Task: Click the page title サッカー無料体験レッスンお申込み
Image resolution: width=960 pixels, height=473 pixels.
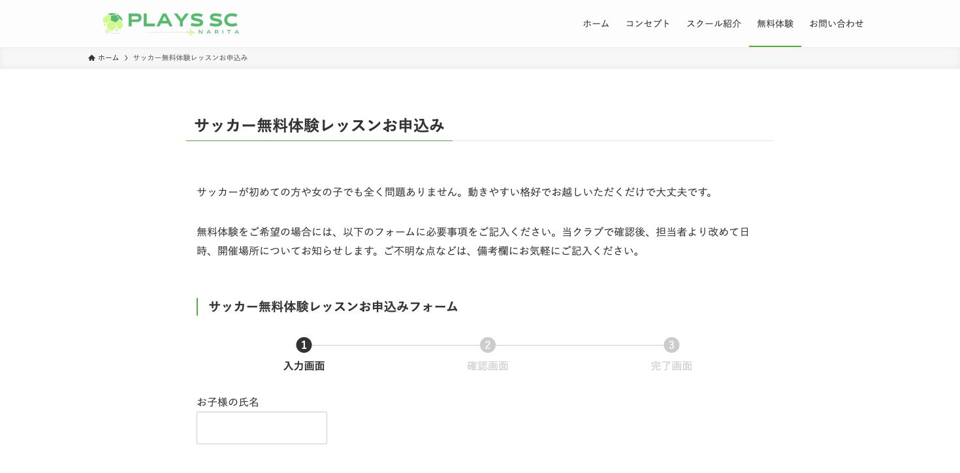Action: [x=319, y=125]
